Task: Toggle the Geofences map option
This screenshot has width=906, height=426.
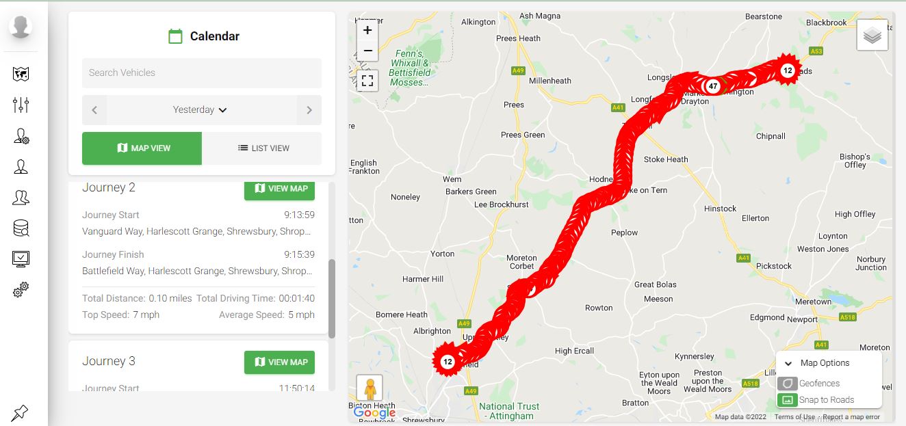Action: 787,384
